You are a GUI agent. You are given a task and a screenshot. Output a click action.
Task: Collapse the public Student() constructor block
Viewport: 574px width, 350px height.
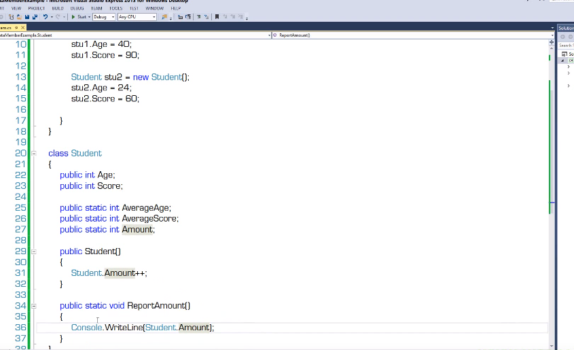pos(34,251)
